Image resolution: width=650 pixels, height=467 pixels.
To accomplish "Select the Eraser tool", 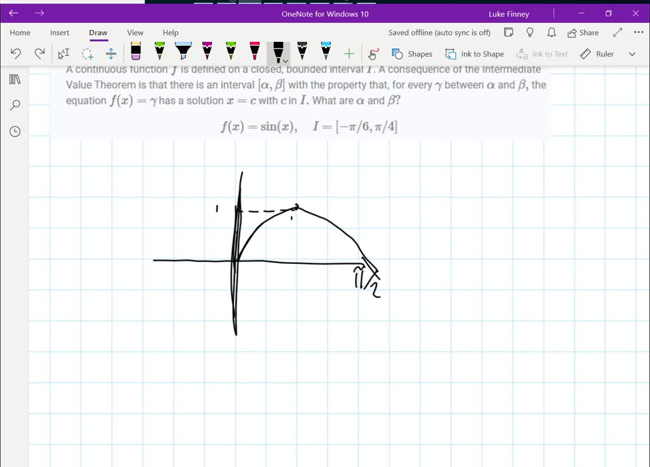I will pos(135,53).
